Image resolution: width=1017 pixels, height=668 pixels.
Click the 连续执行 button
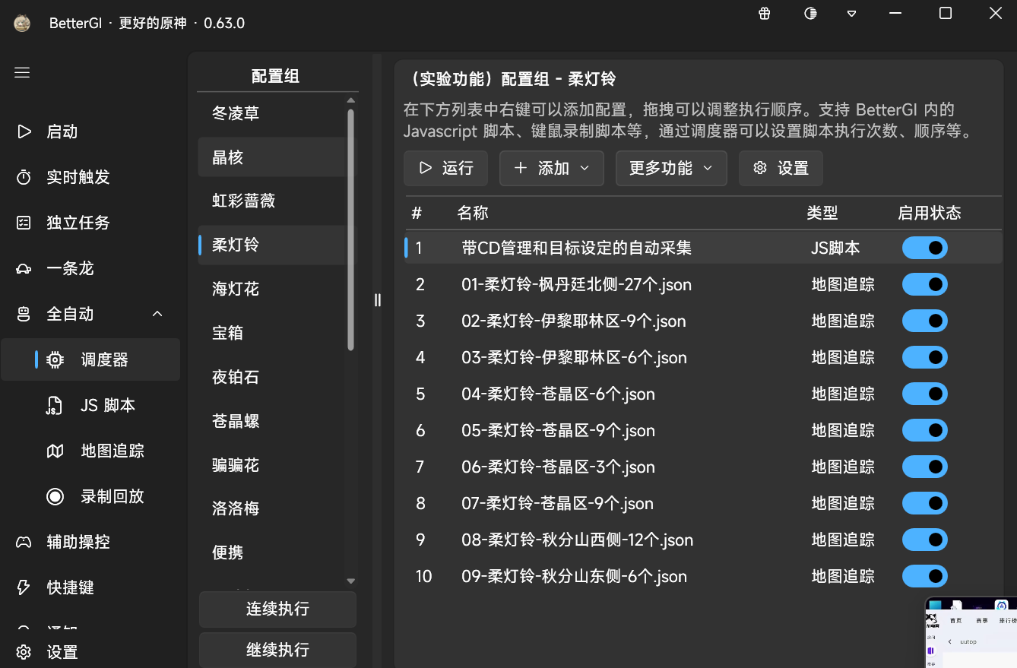click(x=277, y=609)
